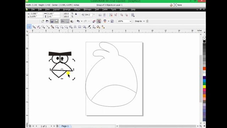Open the Layout menu
This screenshot has width=227, height=128.
56,10
